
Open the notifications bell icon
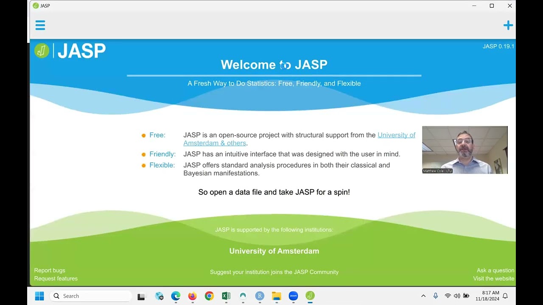505,296
